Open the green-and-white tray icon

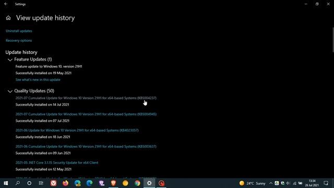coord(277,183)
